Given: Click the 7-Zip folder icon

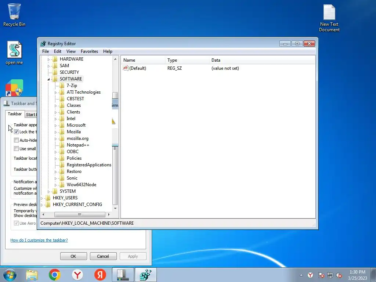Looking at the screenshot, I should click(62, 86).
